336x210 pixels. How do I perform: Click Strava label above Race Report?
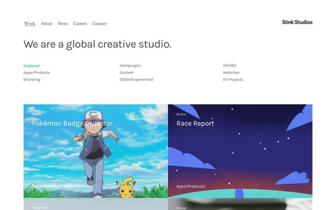tap(181, 114)
